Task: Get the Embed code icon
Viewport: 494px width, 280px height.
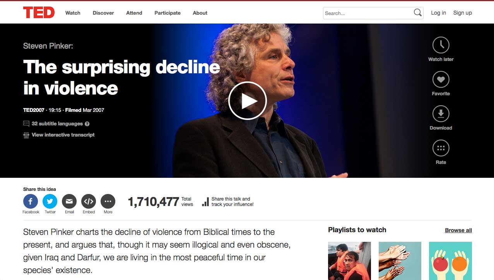Action: (x=89, y=201)
